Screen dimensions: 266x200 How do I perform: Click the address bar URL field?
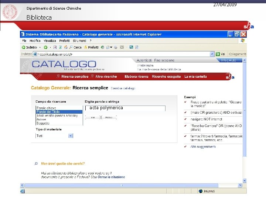122,54
